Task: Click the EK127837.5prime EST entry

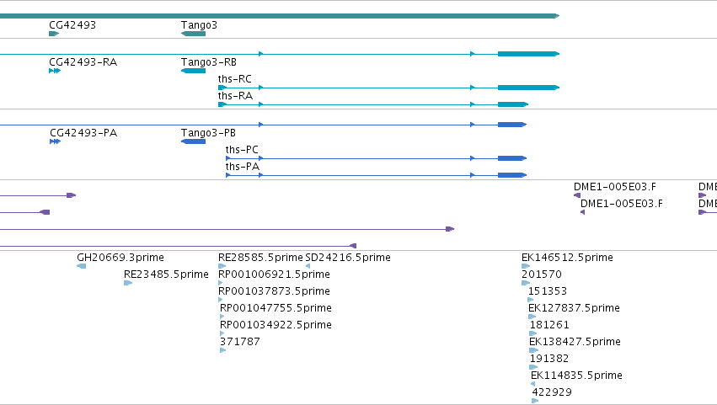Action: [574, 307]
